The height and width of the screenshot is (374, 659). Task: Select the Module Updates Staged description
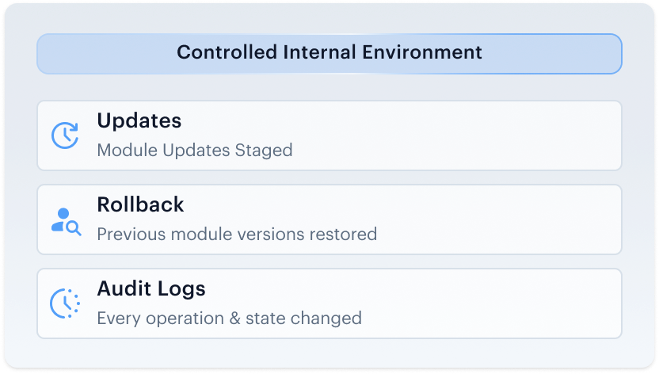click(195, 151)
